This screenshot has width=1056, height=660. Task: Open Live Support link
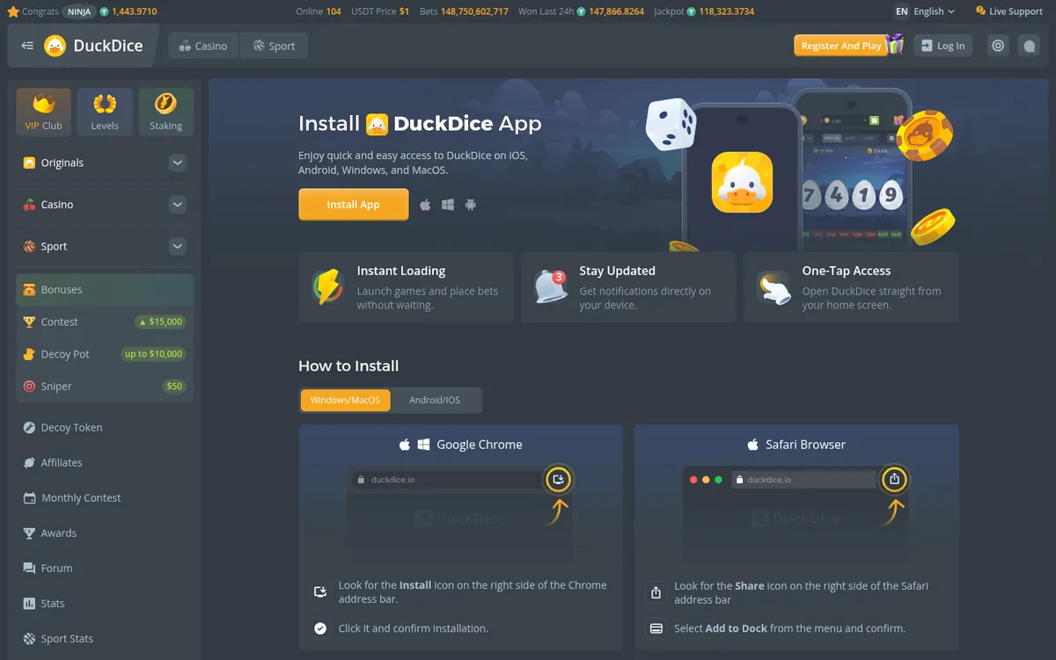[x=1009, y=11]
